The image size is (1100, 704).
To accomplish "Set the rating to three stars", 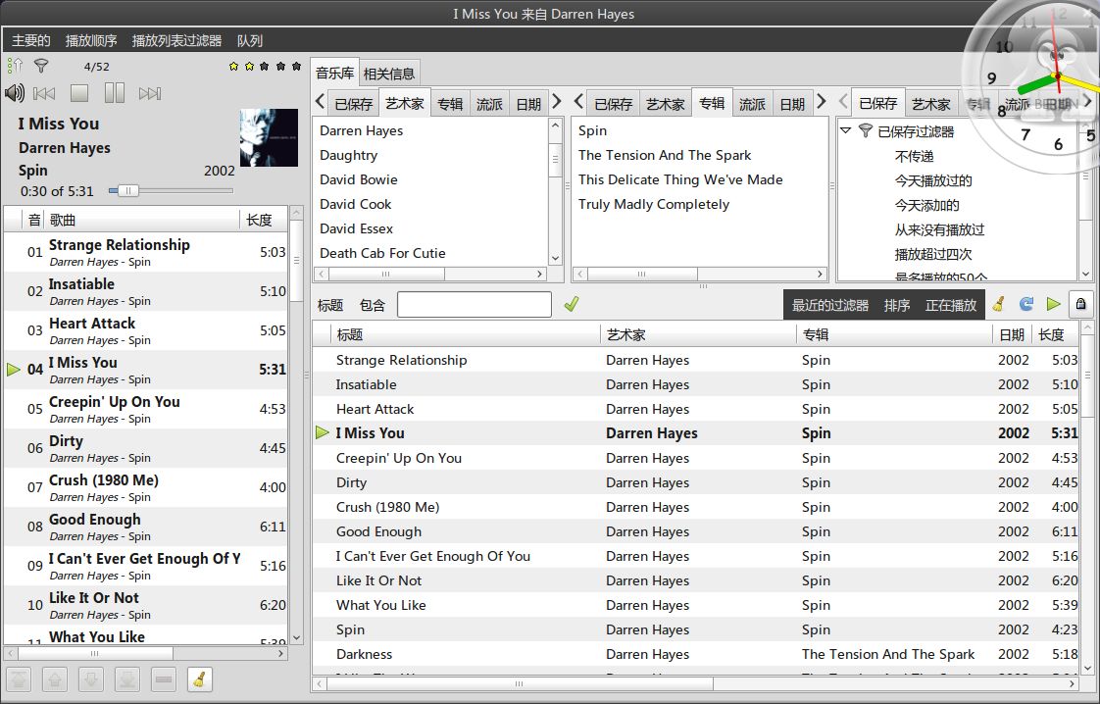I will pos(265,67).
